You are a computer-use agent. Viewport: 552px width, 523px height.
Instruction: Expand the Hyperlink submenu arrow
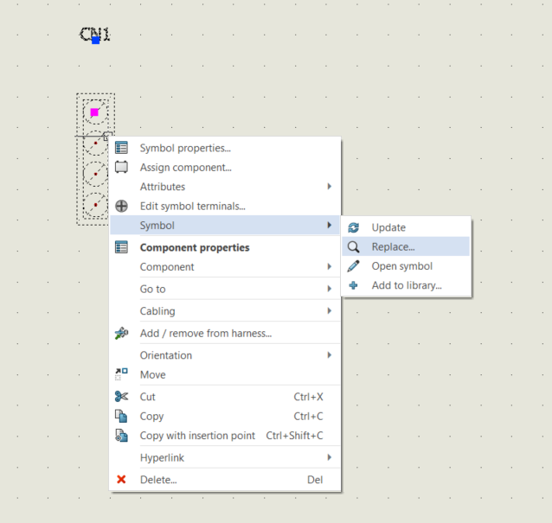tap(329, 457)
